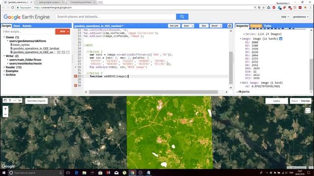This screenshot has width=314, height=176.
Task: Open the Microsoft Store taskbar icon
Action: pyautogui.click(x=100, y=173)
